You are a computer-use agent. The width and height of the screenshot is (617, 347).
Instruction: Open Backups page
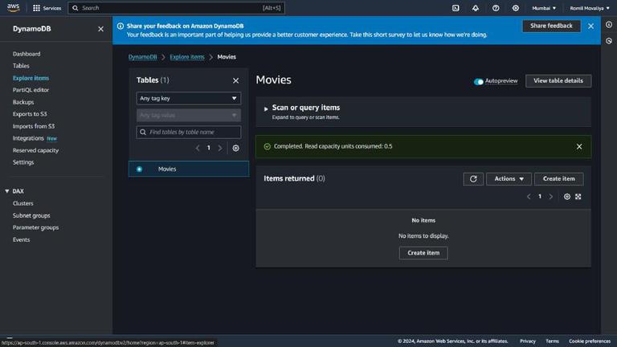click(x=23, y=102)
